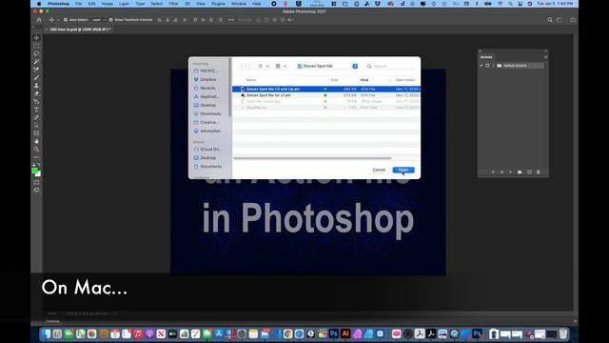Click the horizontal scrollbar in file list

pos(312,158)
